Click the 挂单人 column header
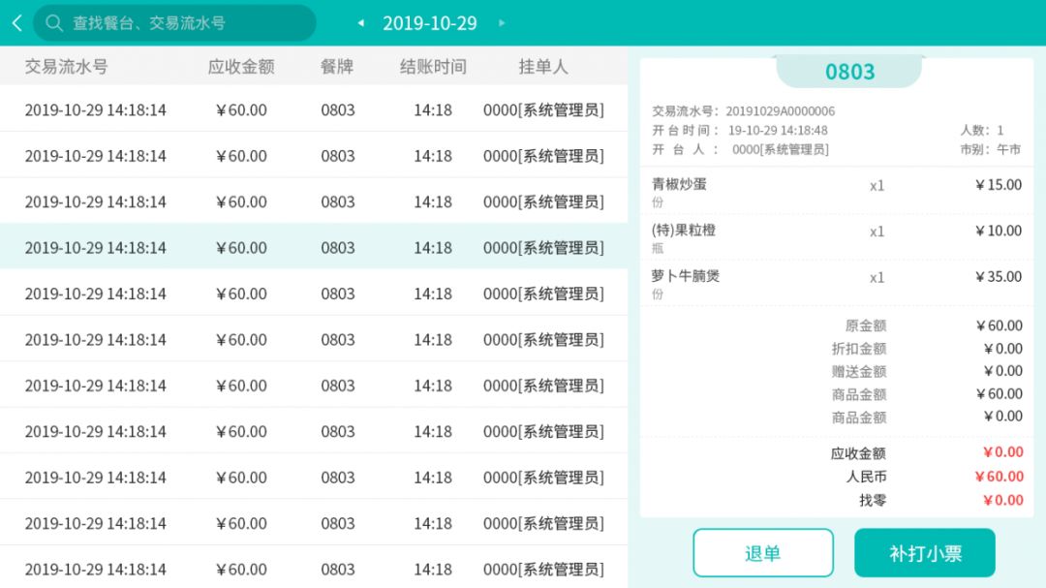The image size is (1046, 588). click(543, 67)
